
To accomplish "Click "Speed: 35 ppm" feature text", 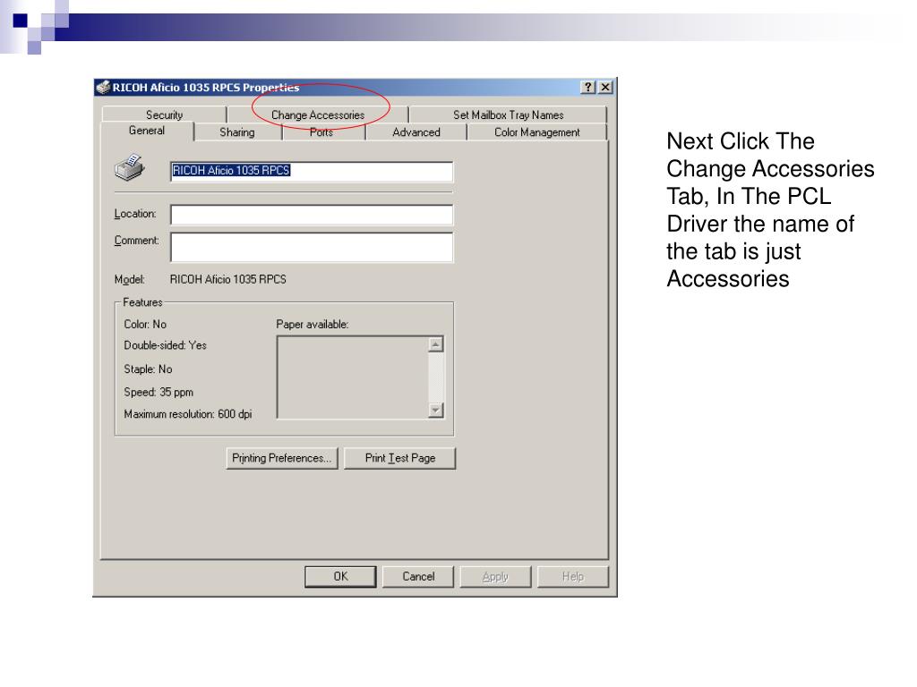I will click(159, 392).
